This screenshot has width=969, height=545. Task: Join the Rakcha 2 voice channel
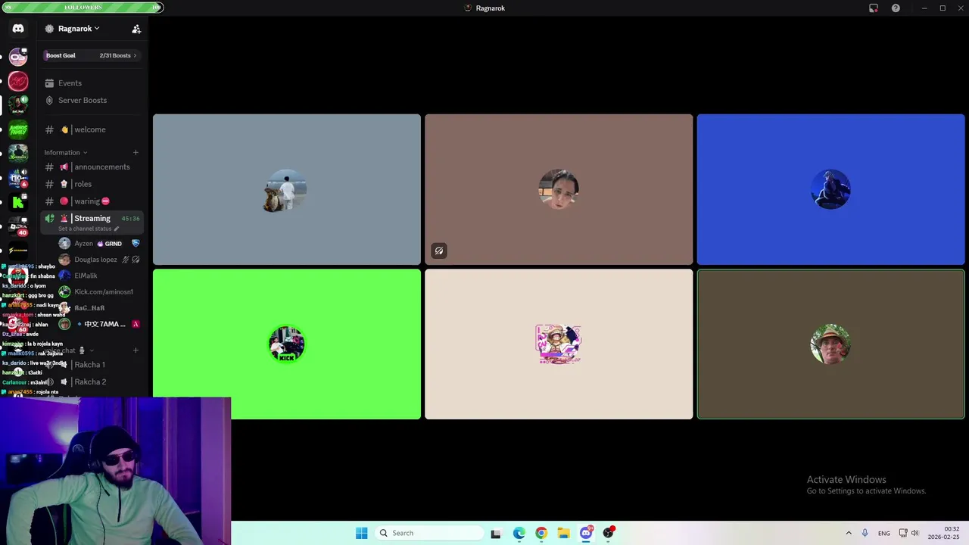(90, 381)
